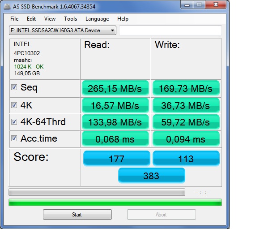Toggle the 4K-64Thrd test checkbox
The height and width of the screenshot is (229, 260).
coord(14,121)
